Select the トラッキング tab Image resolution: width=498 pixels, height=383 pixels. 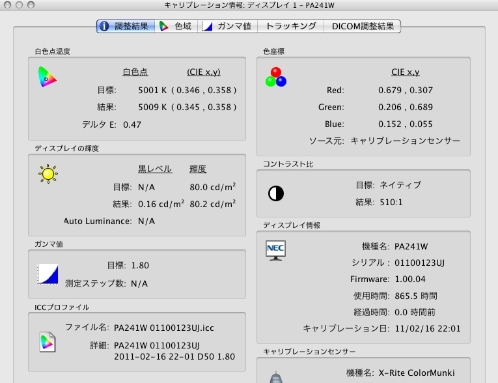point(290,26)
